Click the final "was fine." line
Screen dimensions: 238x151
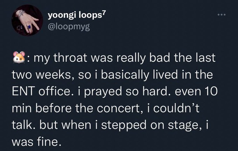(36, 142)
